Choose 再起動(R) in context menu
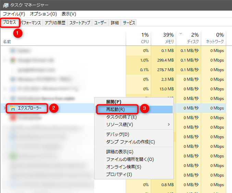This screenshot has width=232, height=193. point(134,110)
